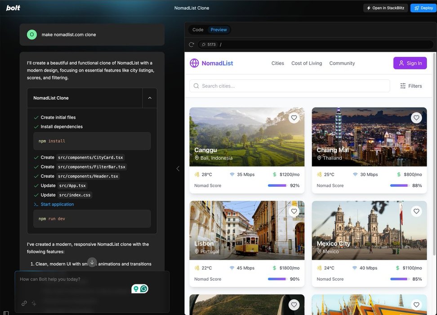The image size is (437, 315).
Task: Favorite the Canggu city card heart
Action: click(294, 118)
